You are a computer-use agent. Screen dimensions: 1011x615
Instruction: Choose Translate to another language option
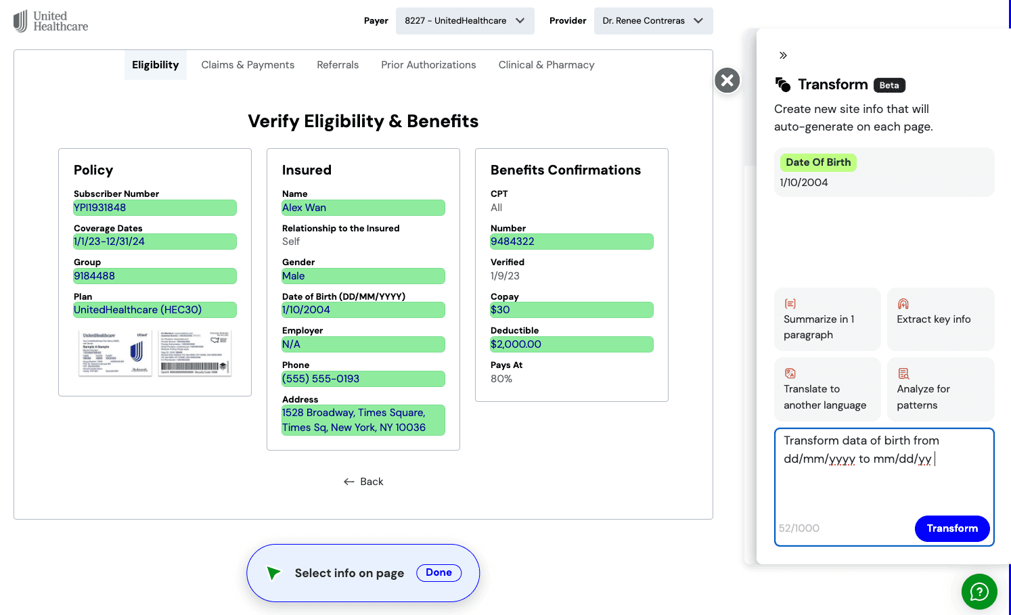[x=828, y=389]
